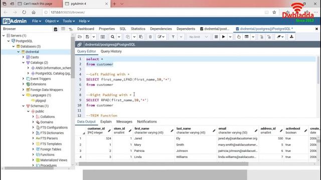Click cell containing Patricia
321x180 pixels.
click(153, 151)
